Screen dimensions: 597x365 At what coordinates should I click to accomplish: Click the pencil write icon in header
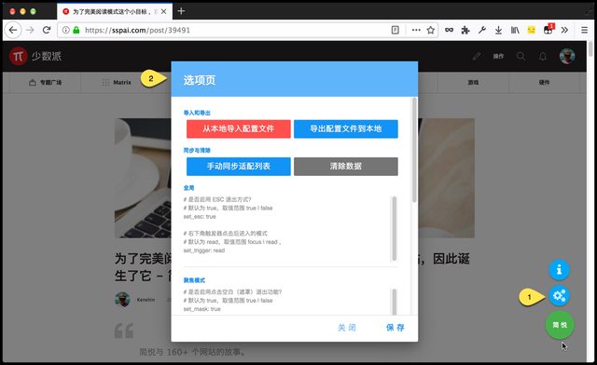[x=477, y=56]
